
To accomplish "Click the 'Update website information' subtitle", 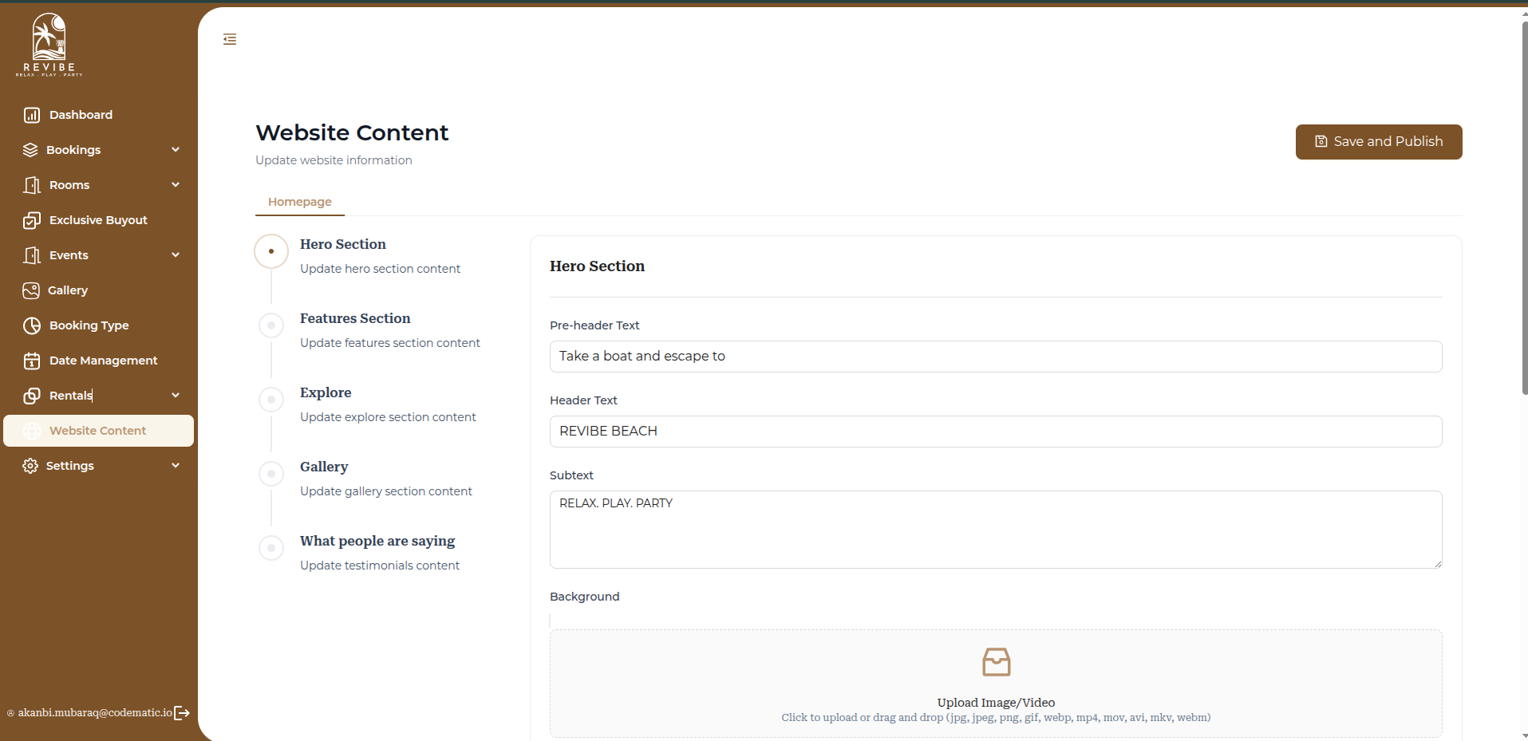I will (x=334, y=160).
